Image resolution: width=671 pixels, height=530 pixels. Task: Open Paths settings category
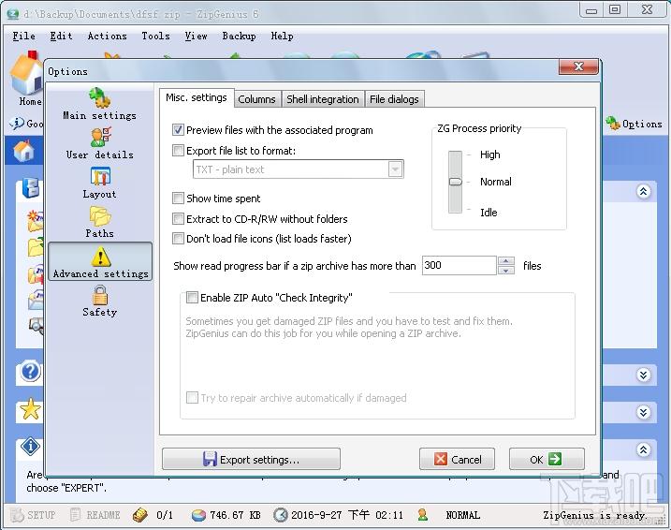pos(100,222)
